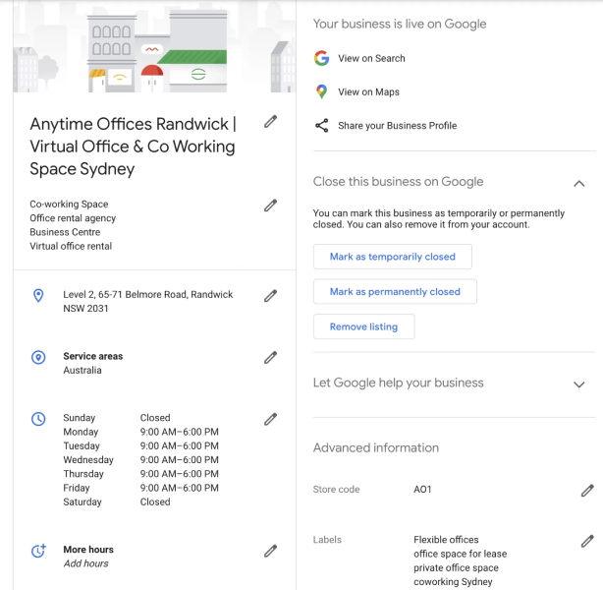Click Australia under Service areas
603x590 pixels.
pos(82,370)
